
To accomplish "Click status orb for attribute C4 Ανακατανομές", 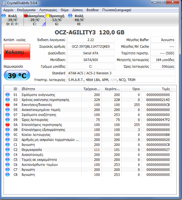I will click(7, 155).
